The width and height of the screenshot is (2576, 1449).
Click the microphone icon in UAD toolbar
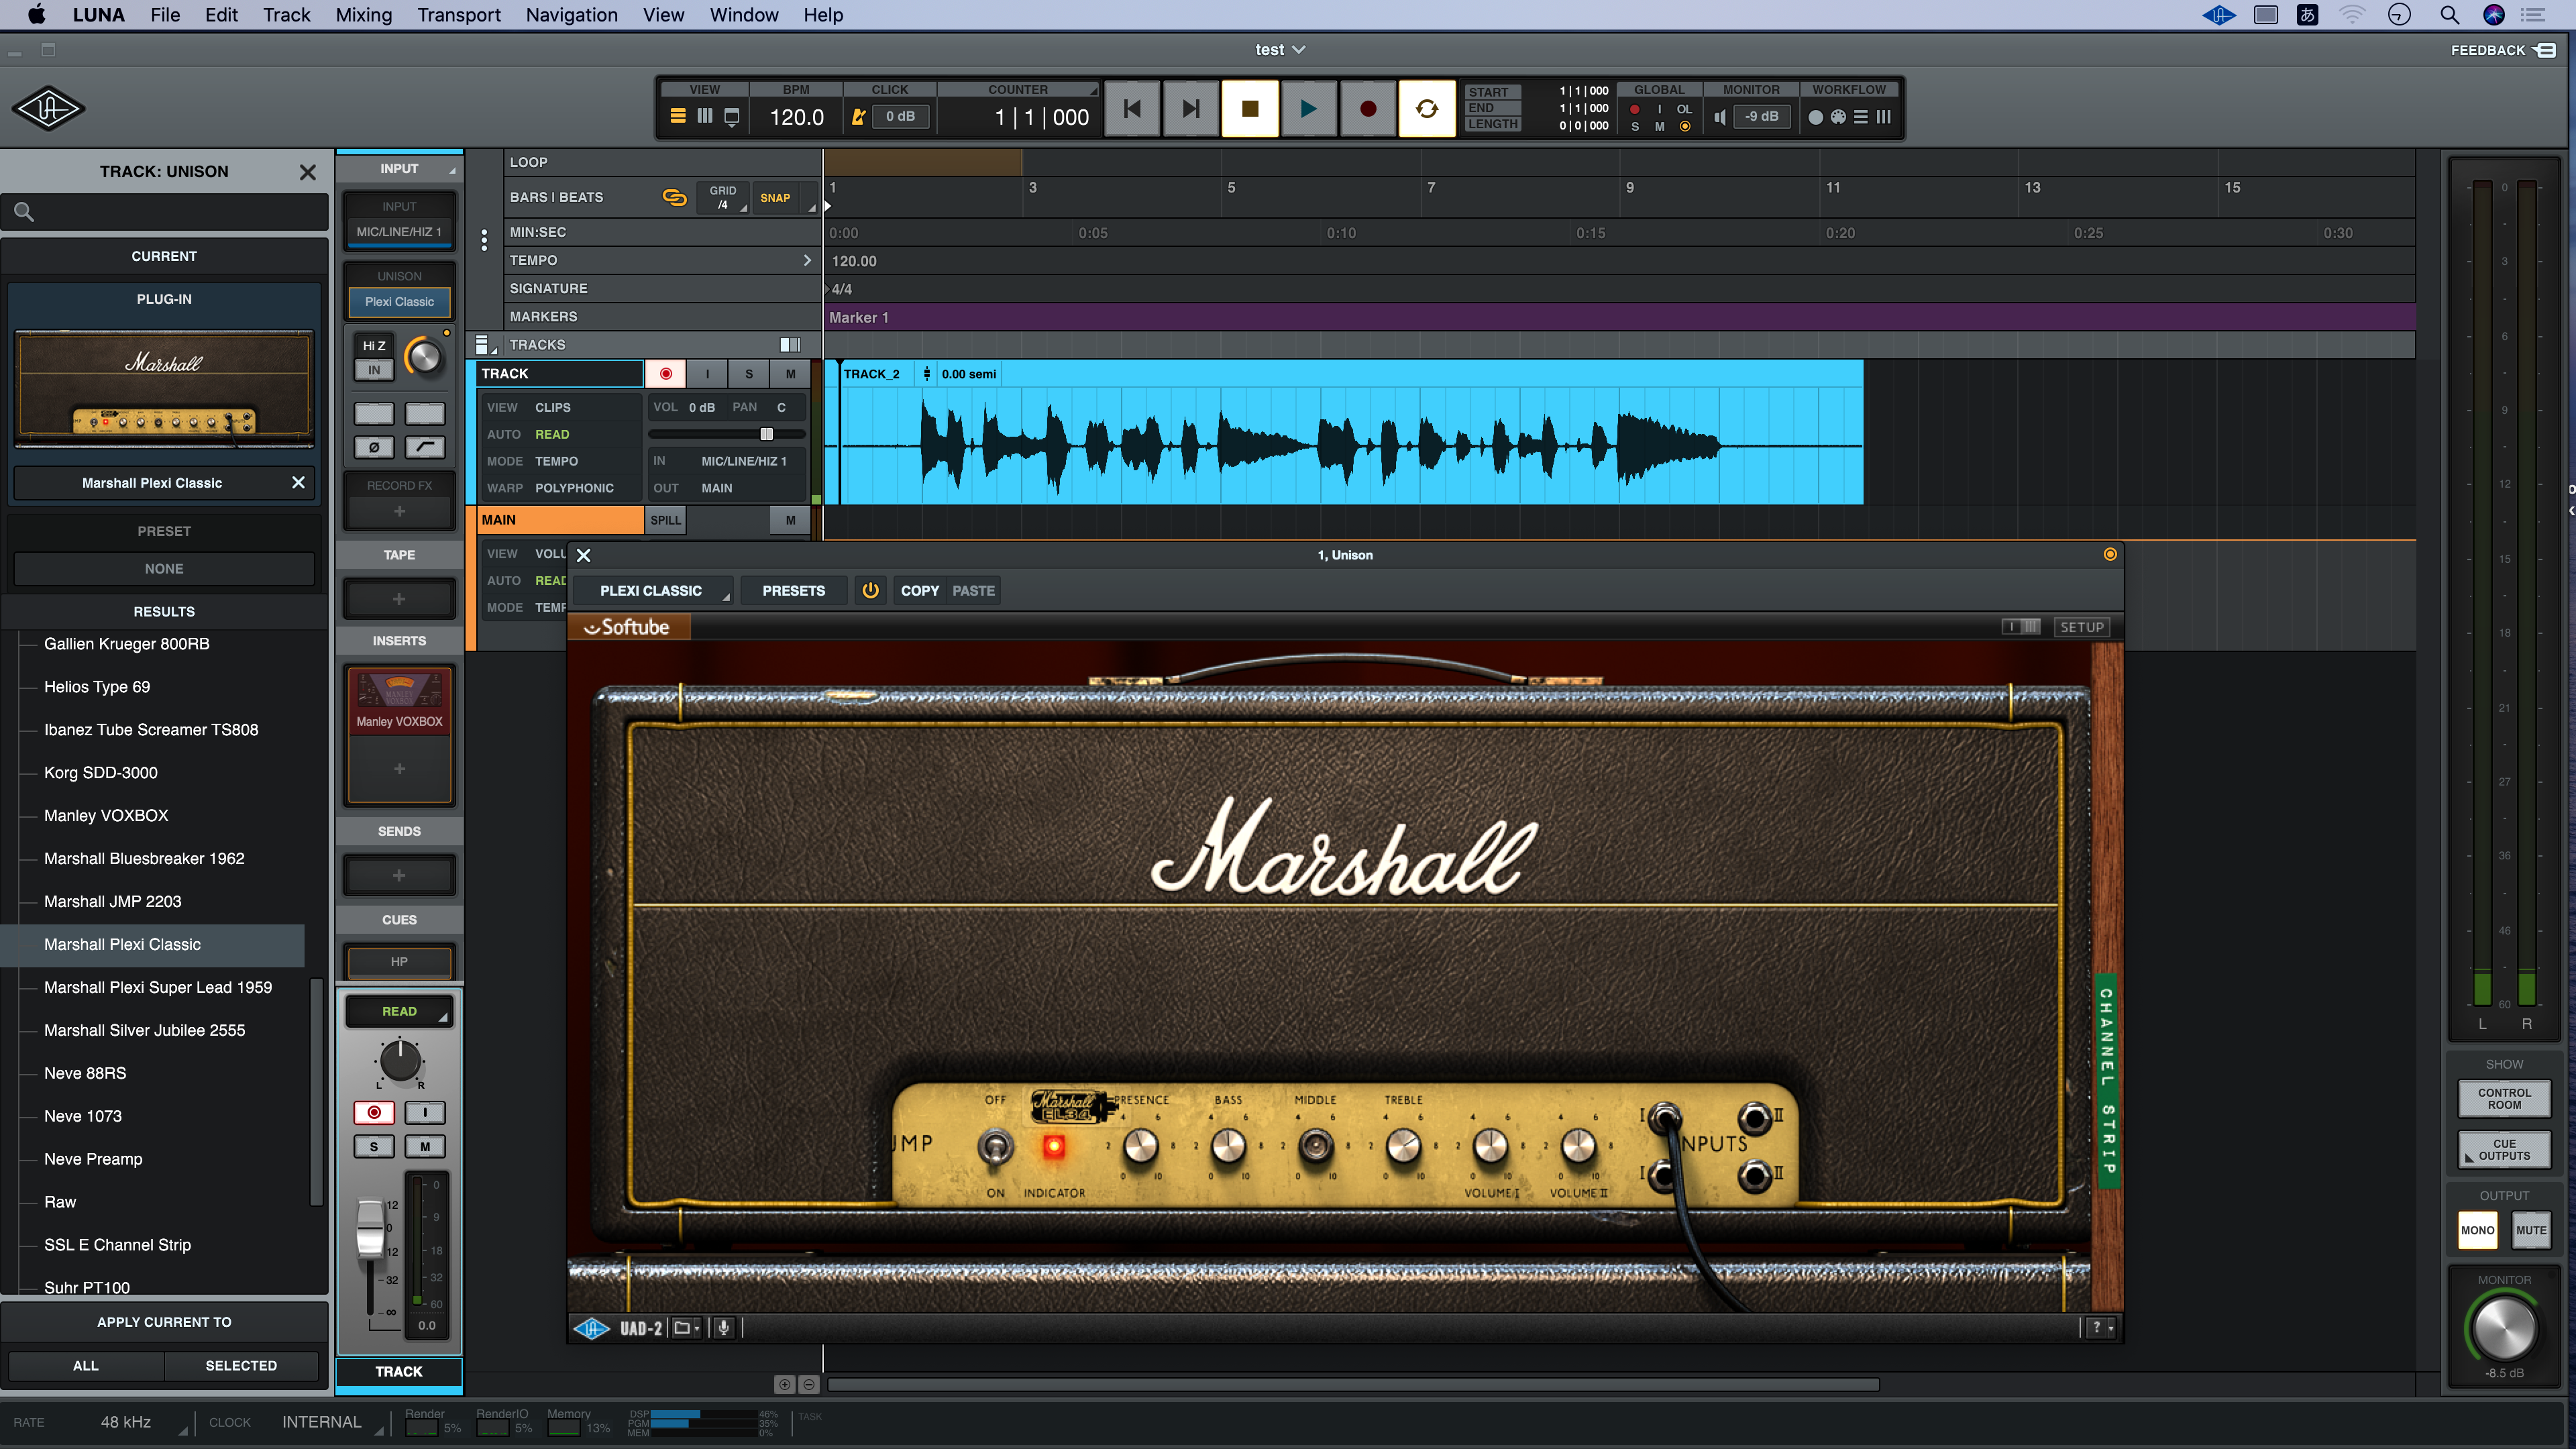tap(724, 1328)
